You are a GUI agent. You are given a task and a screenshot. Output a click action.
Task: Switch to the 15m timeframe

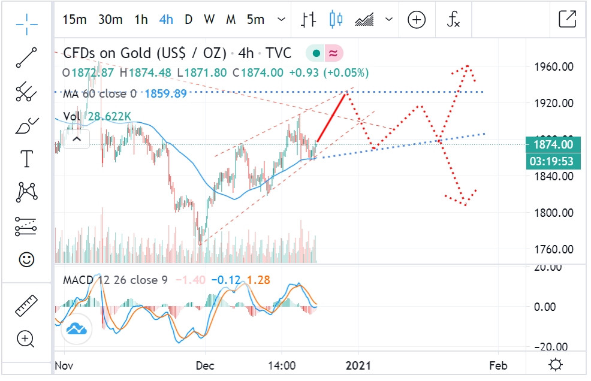click(x=74, y=20)
